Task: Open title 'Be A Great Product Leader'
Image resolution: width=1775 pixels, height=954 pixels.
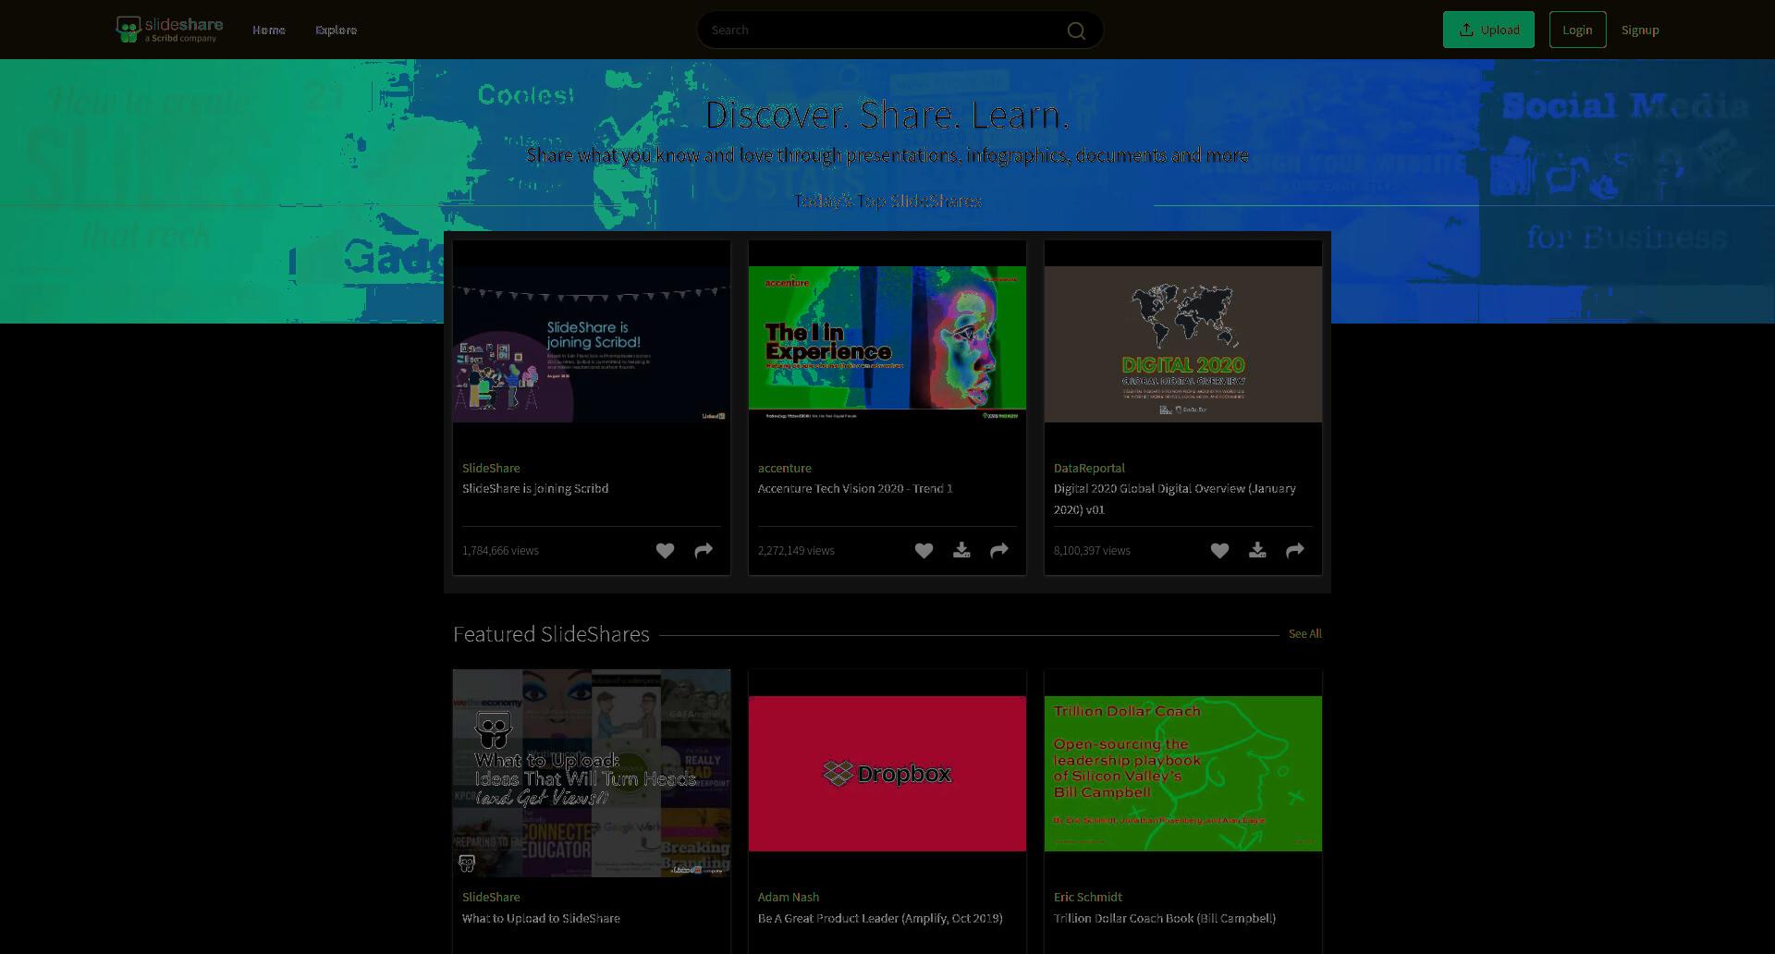Action: tap(880, 919)
